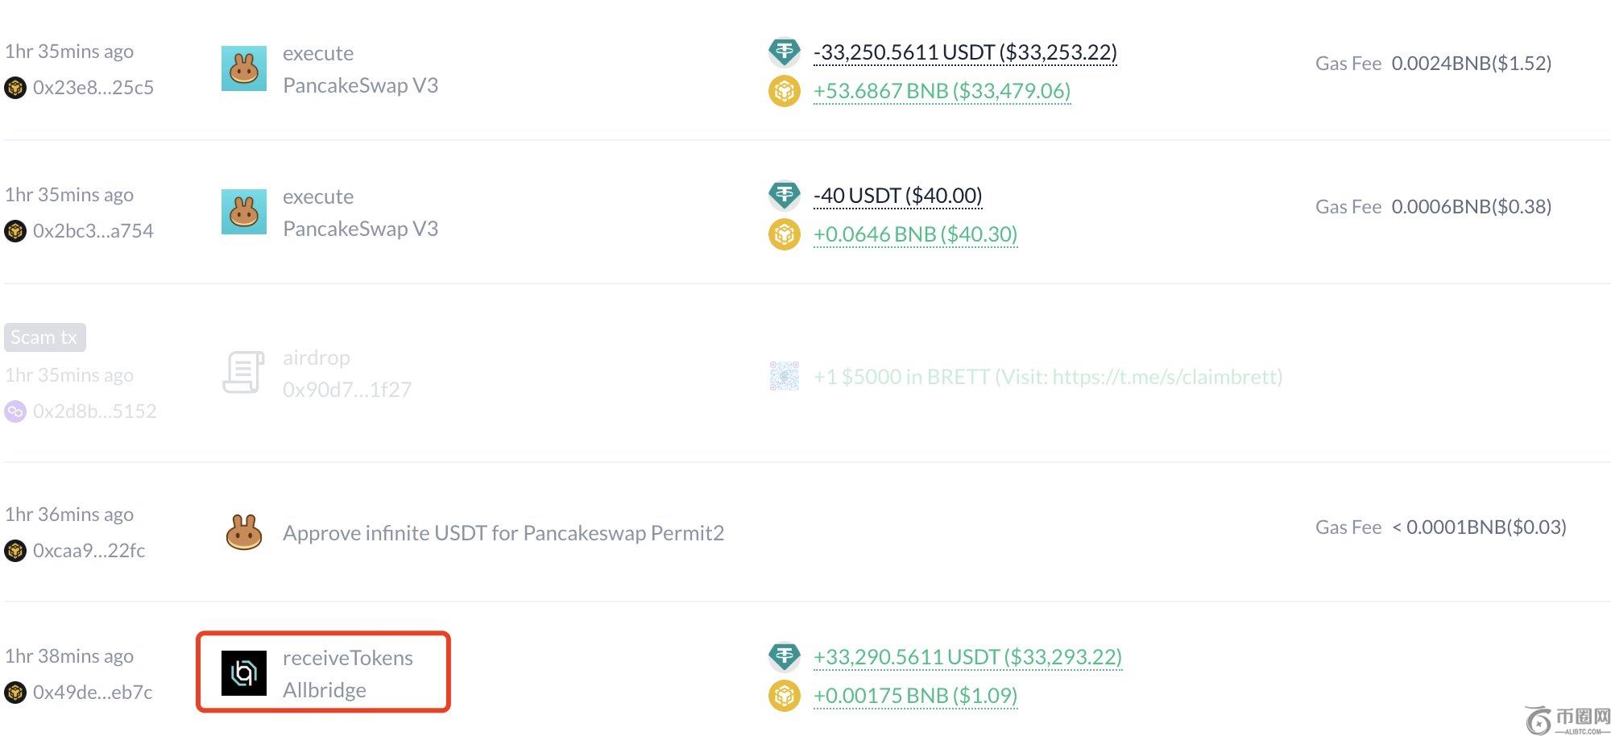Click the PancakeSwap bunny icon beside Approve row
Screen dimensions: 1611x736
pos(243,532)
